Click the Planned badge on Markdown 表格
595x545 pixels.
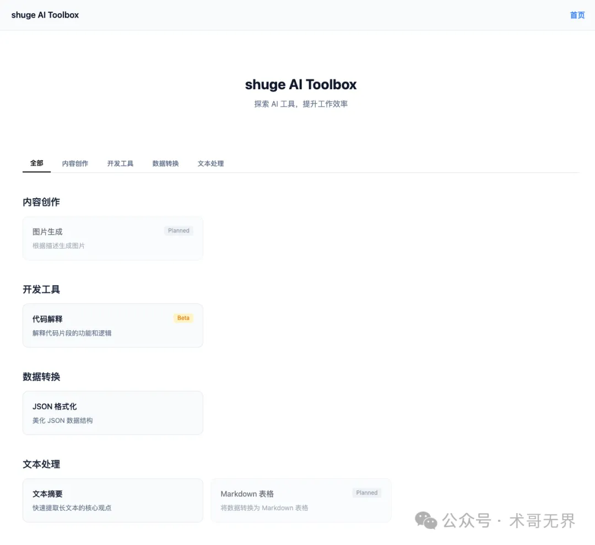367,493
